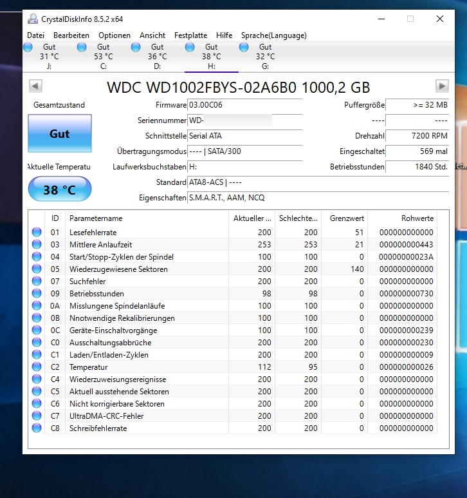Go to previous disk with left arrow
The height and width of the screenshot is (498, 467).
[35, 86]
